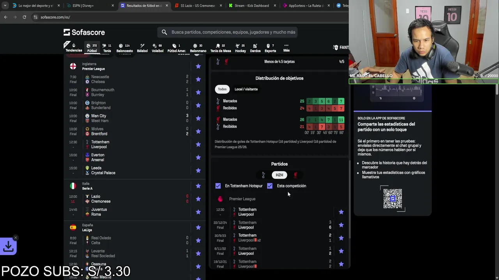Screen dimensions: 499x280
Task: Favorite the Everton vs Arsenal match
Action: coord(198,157)
